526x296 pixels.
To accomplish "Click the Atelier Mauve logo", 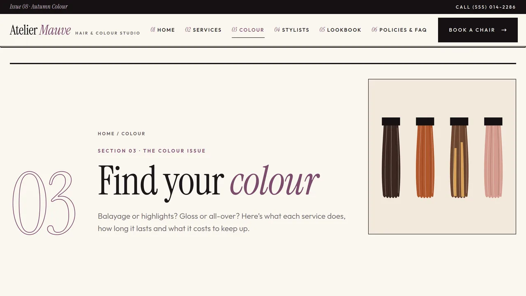I will point(40,30).
